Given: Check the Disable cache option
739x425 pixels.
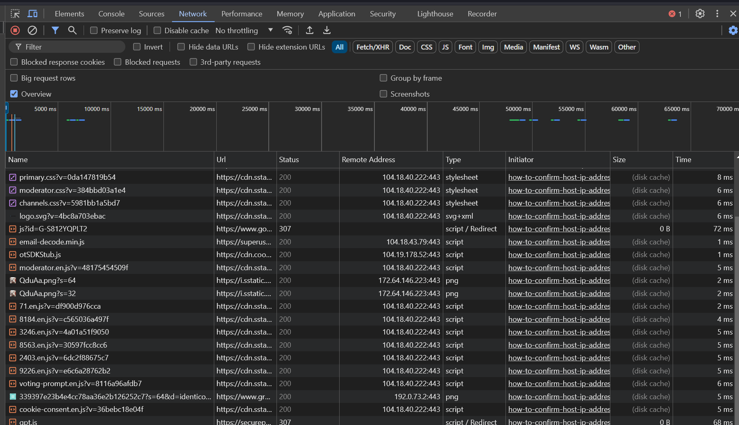Looking at the screenshot, I should tap(157, 30).
